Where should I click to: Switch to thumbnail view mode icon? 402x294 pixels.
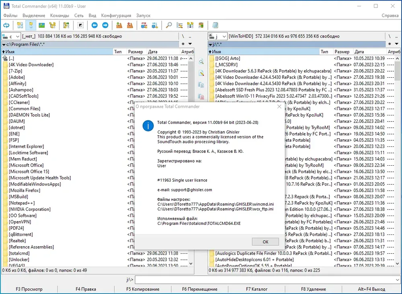(41, 25)
